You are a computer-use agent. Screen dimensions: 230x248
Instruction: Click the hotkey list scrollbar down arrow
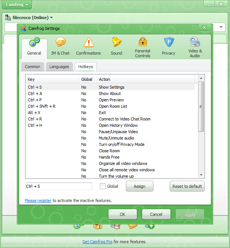coord(201,175)
